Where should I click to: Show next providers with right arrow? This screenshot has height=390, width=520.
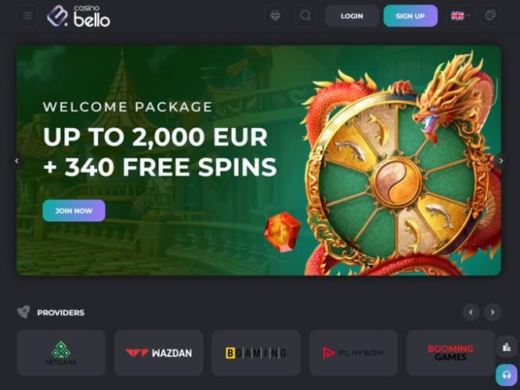pyautogui.click(x=493, y=312)
